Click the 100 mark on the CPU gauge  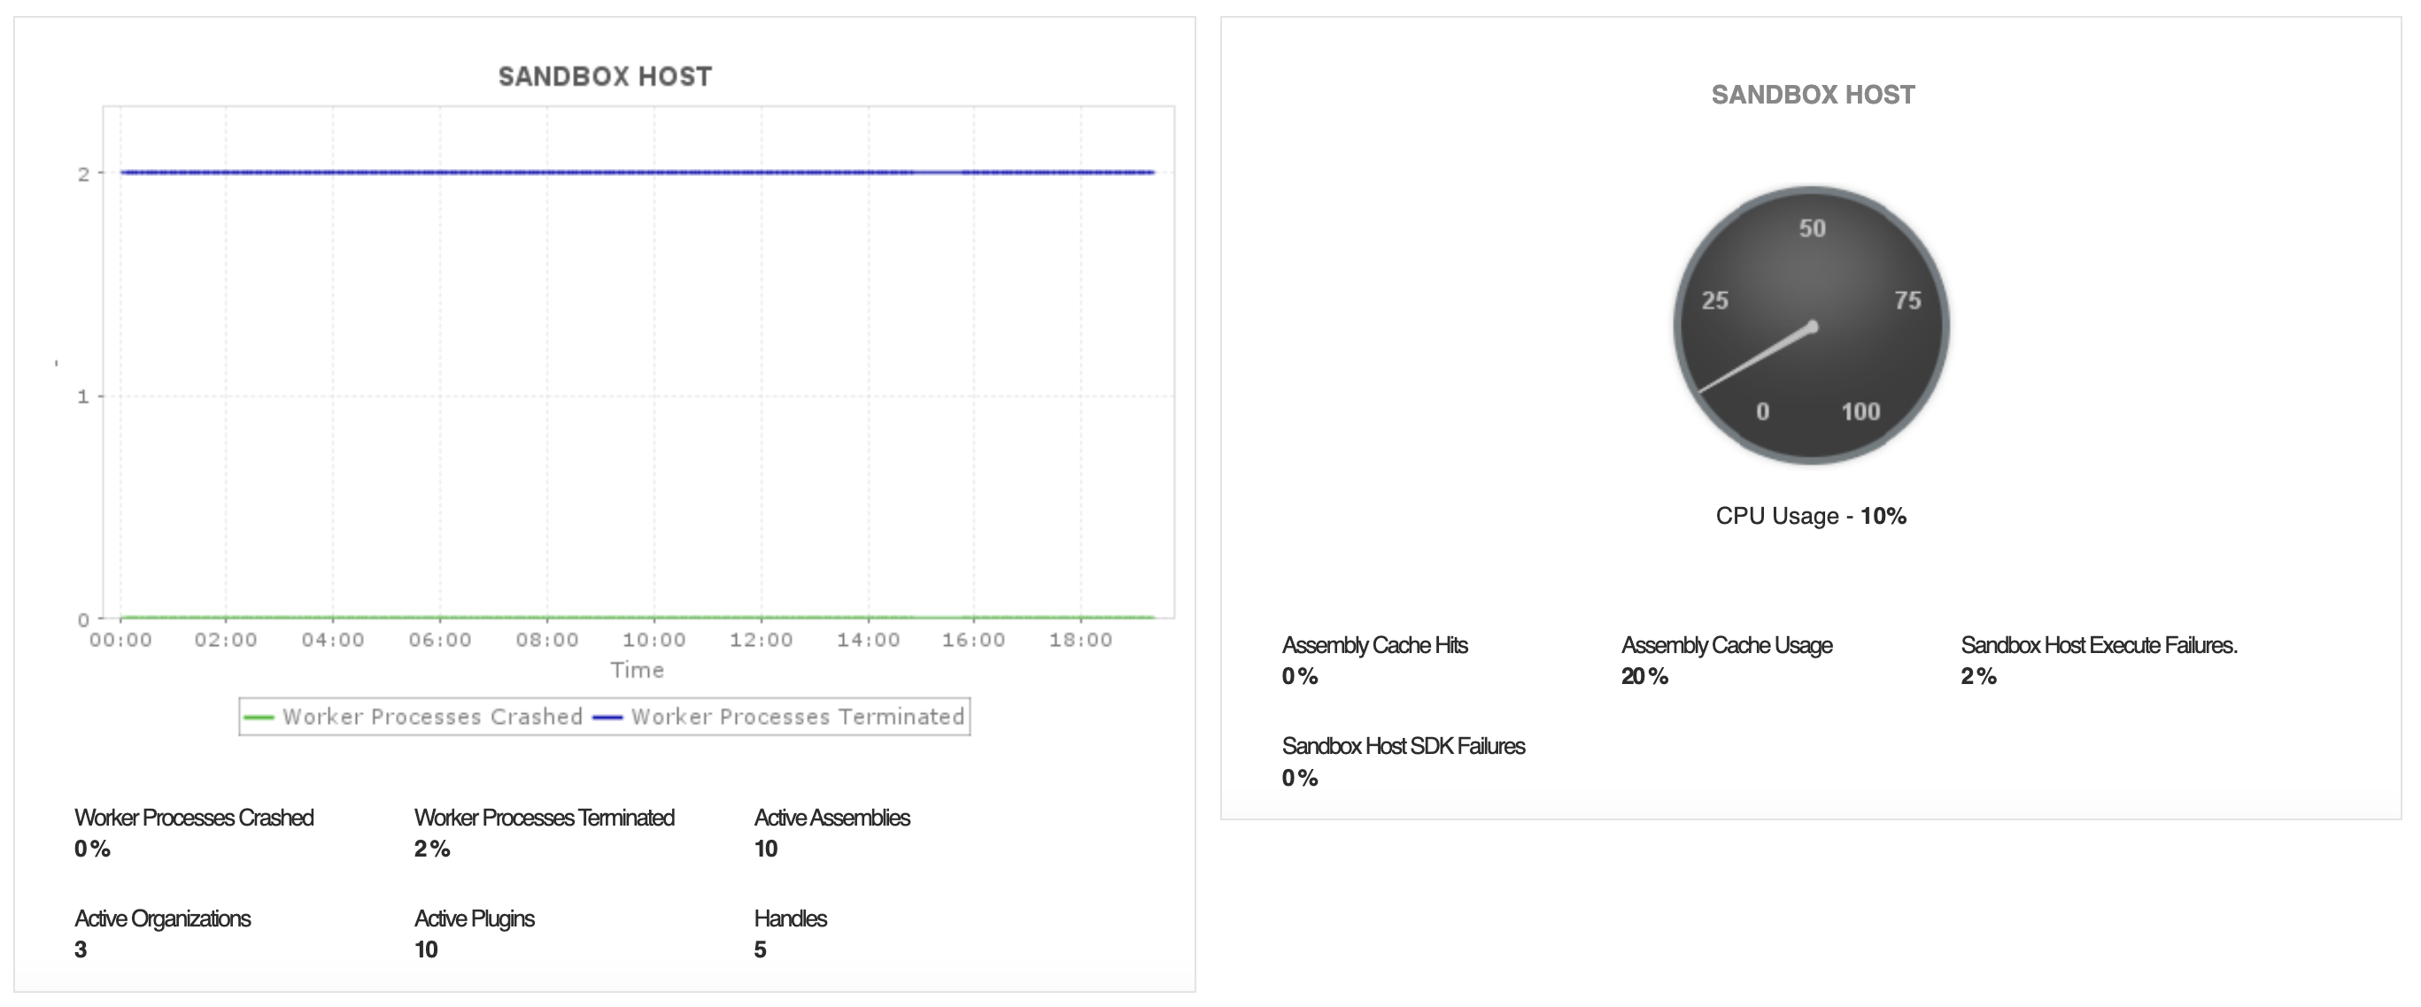(x=1860, y=411)
